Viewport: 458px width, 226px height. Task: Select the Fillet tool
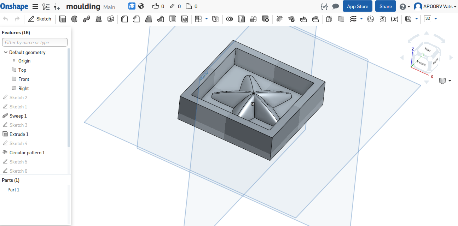click(124, 19)
